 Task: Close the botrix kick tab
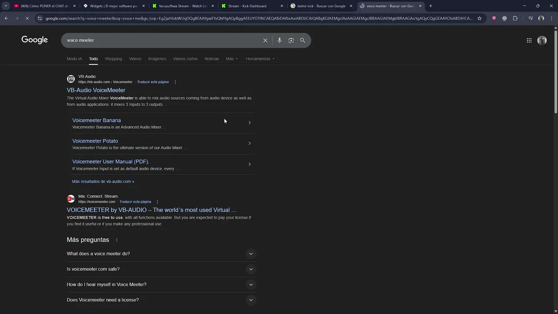tap(351, 6)
